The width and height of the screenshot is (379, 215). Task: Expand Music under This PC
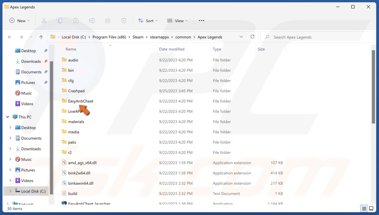point(10,159)
